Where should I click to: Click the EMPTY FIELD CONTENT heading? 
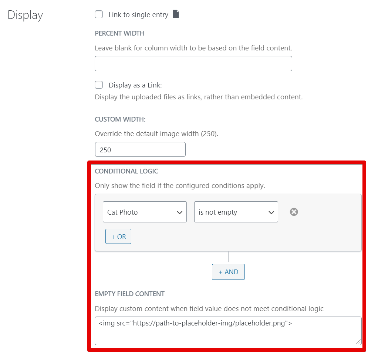(x=130, y=294)
